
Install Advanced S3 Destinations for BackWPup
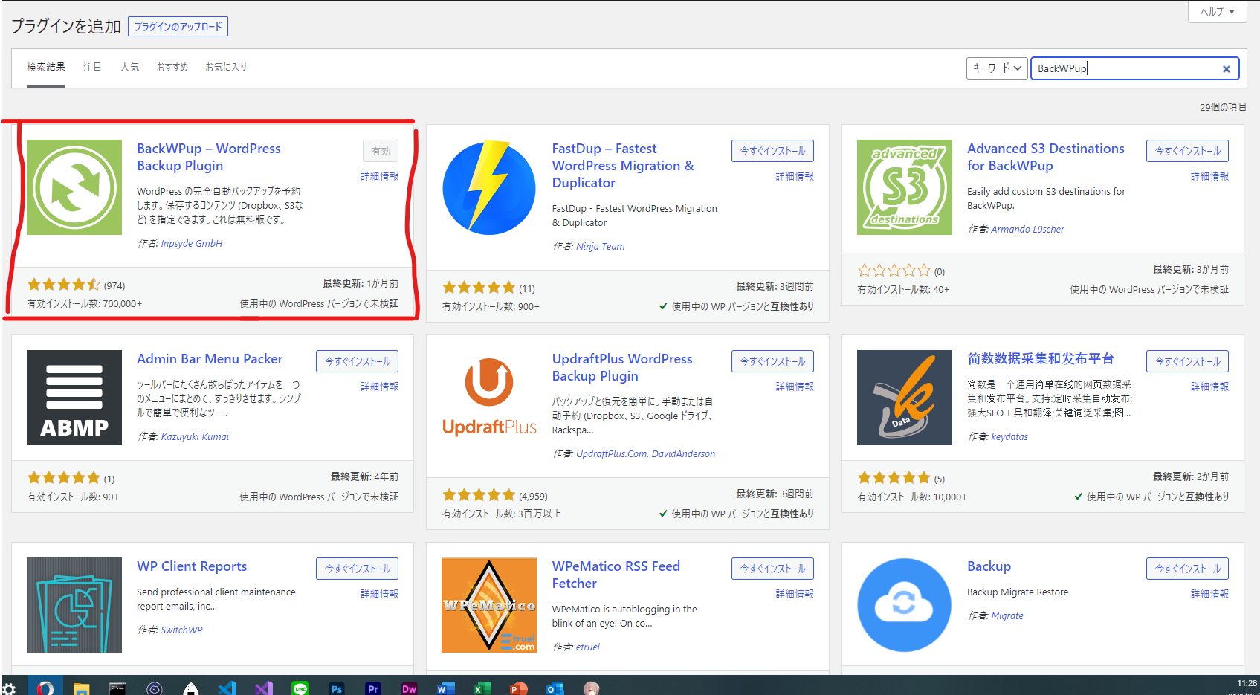(1187, 151)
